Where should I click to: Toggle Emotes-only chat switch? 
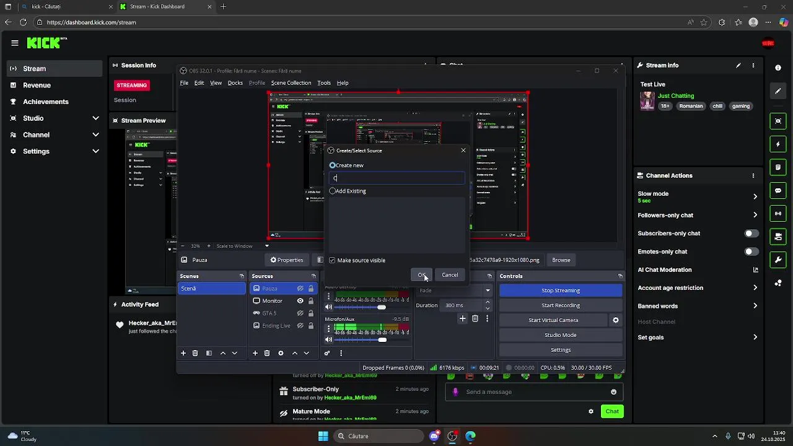[751, 251]
